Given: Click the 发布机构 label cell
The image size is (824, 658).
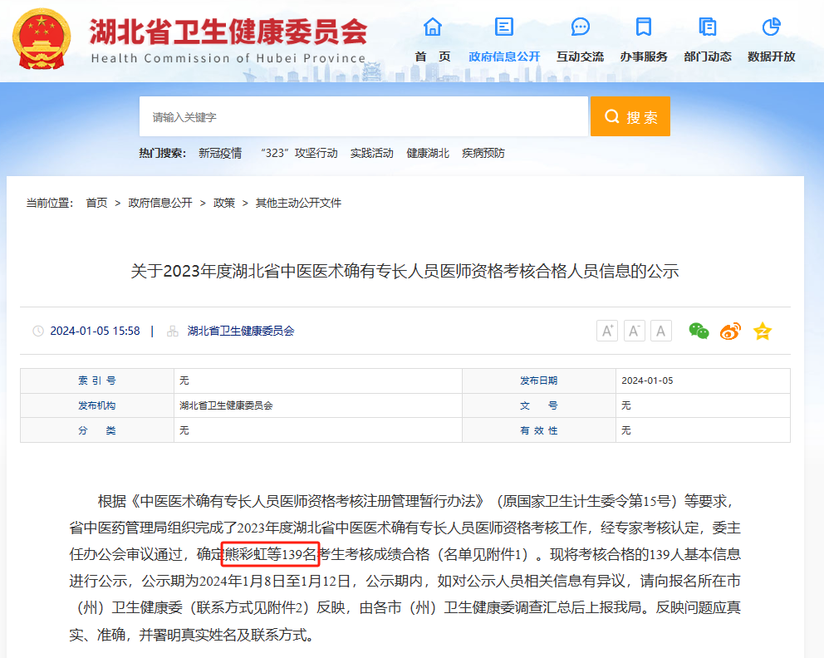Looking at the screenshot, I should tap(97, 405).
